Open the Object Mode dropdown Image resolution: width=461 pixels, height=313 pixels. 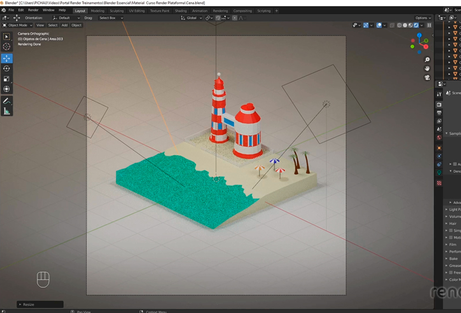click(18, 25)
